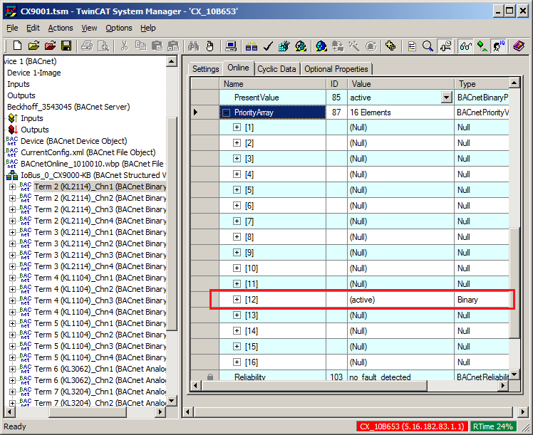This screenshot has height=435, width=533.
Task: Select Outputs under the Beckhoff BACnet Server
Action: pyautogui.click(x=35, y=130)
